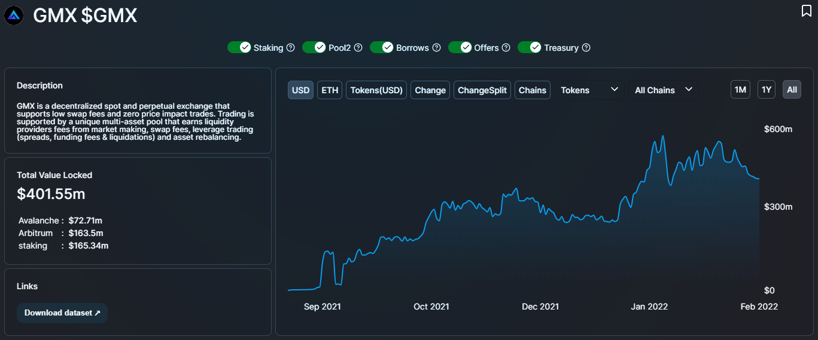818x340 pixels.
Task: Expand the Tokens dropdown
Action: (589, 90)
